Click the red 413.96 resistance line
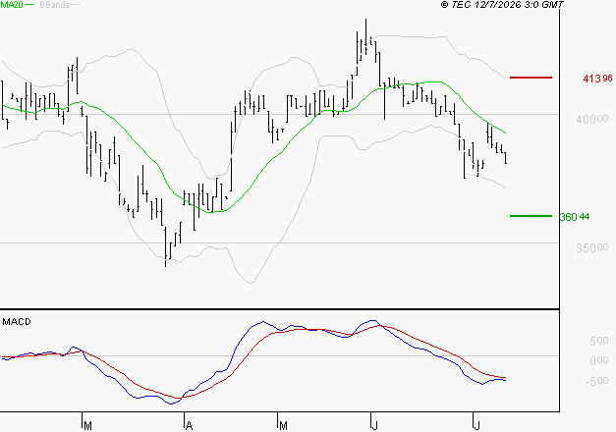The height and width of the screenshot is (432, 616). (x=531, y=78)
